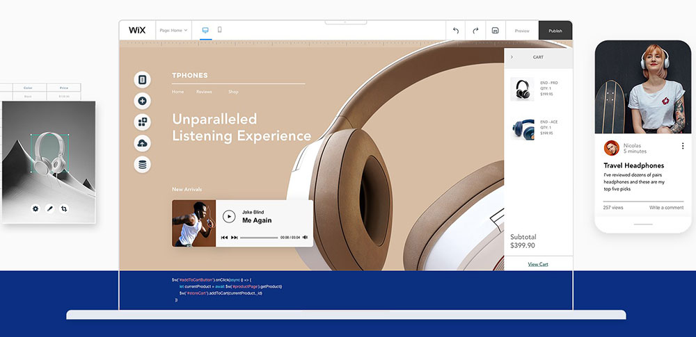Open the Page: Home dropdown

click(173, 30)
